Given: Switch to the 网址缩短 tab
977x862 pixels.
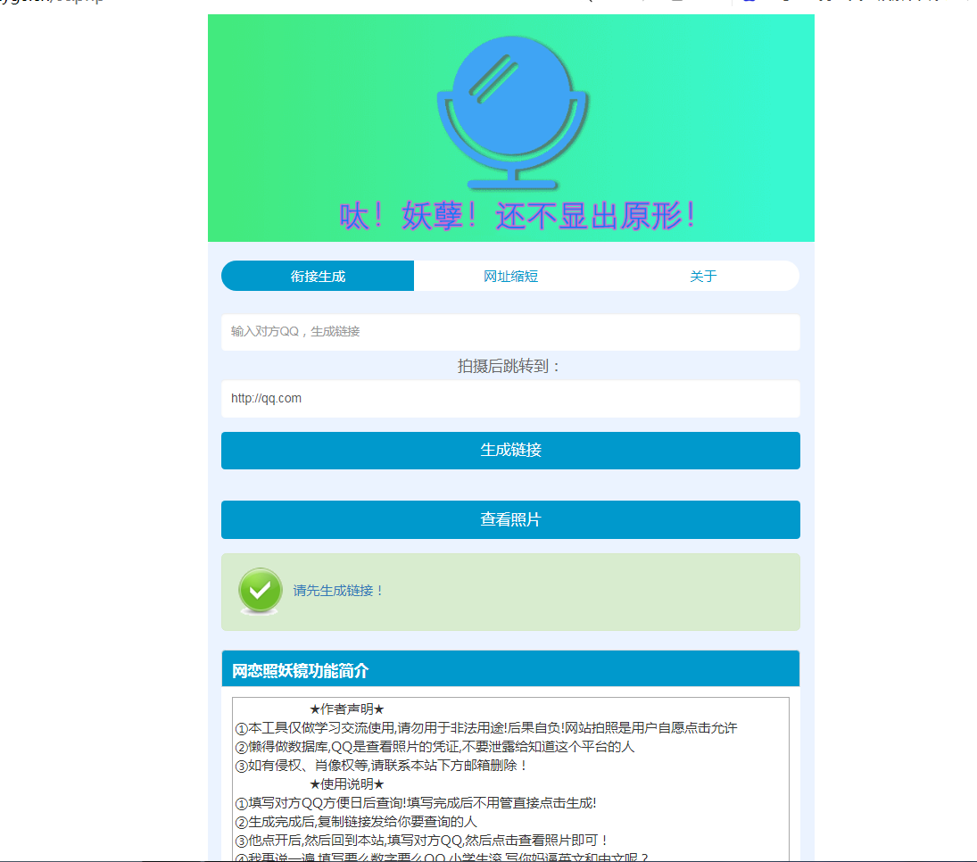Looking at the screenshot, I should (x=510, y=276).
